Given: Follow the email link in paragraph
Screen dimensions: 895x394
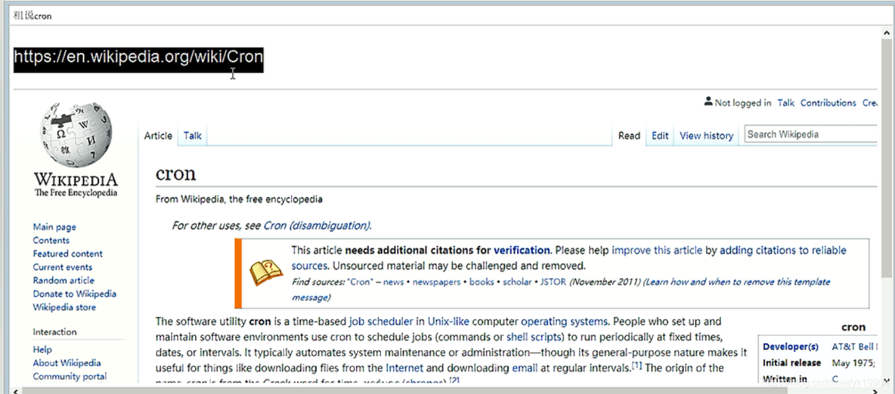Looking at the screenshot, I should (x=525, y=368).
